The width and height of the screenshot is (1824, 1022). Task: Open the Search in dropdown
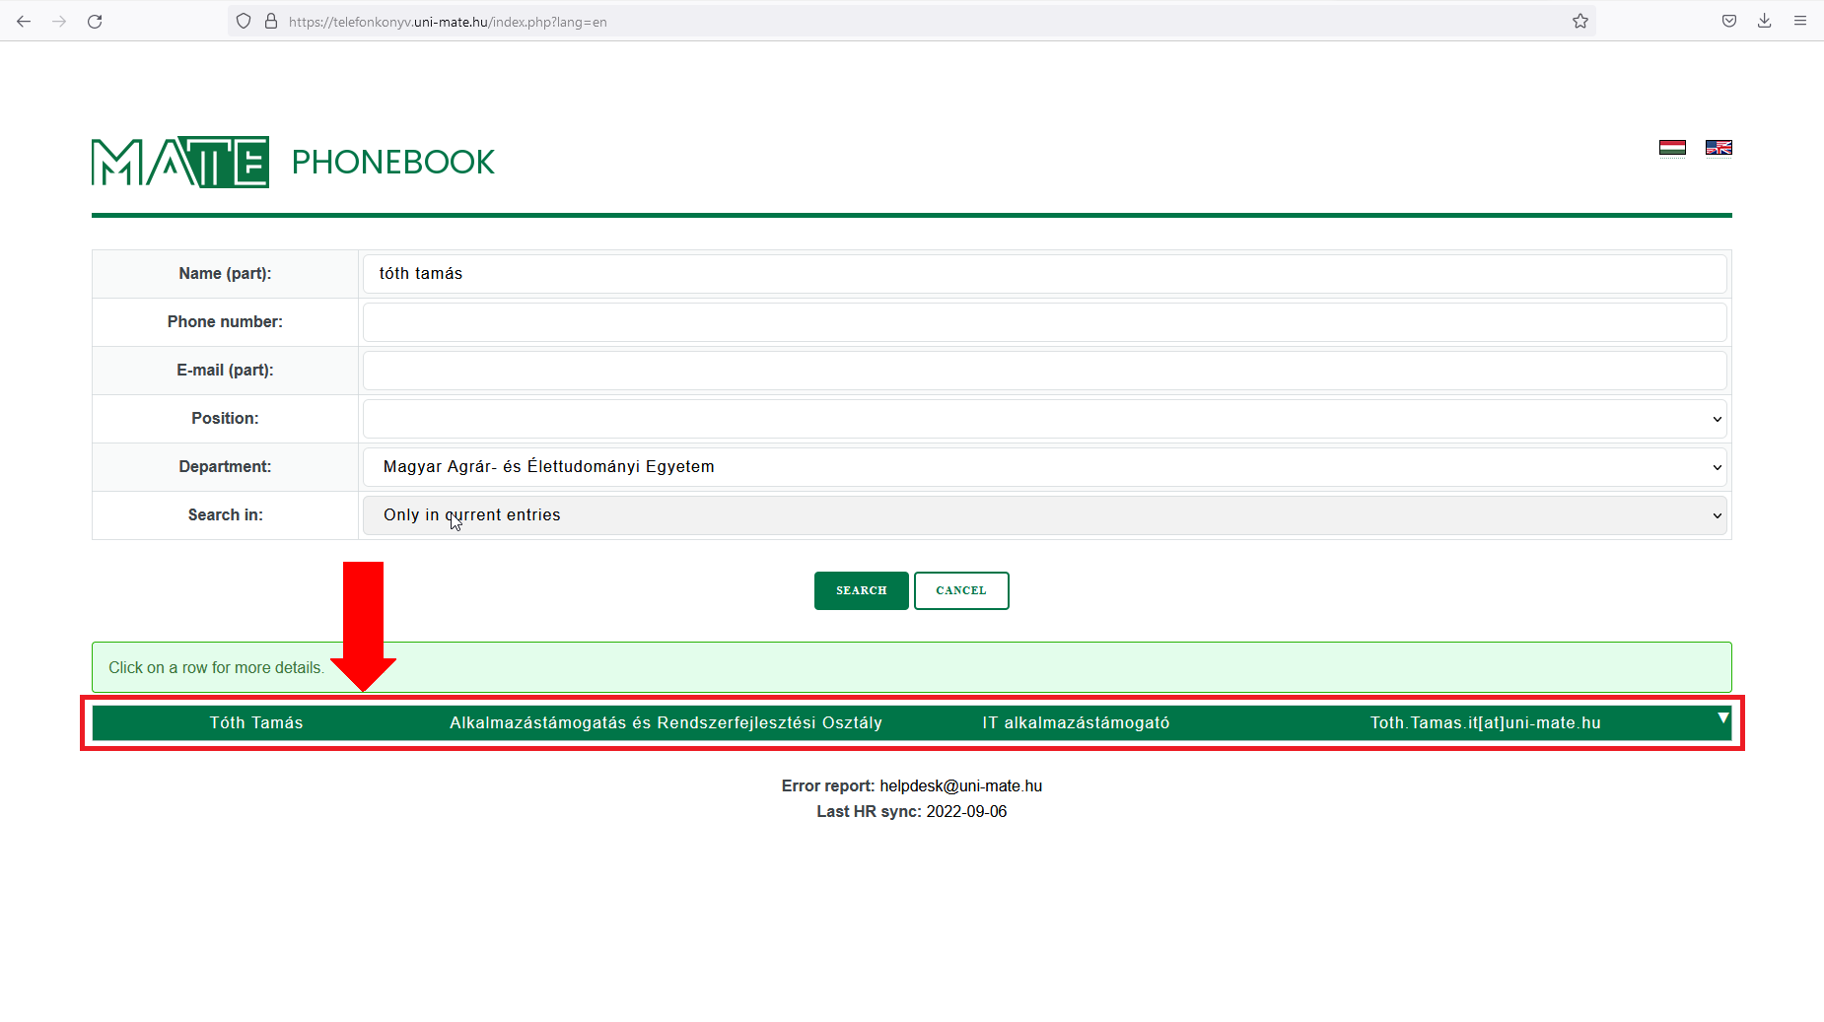point(1045,515)
